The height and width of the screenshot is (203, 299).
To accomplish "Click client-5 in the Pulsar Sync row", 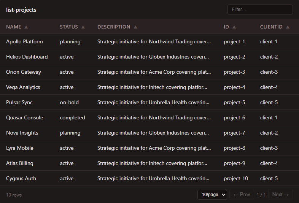I will pos(269,103).
